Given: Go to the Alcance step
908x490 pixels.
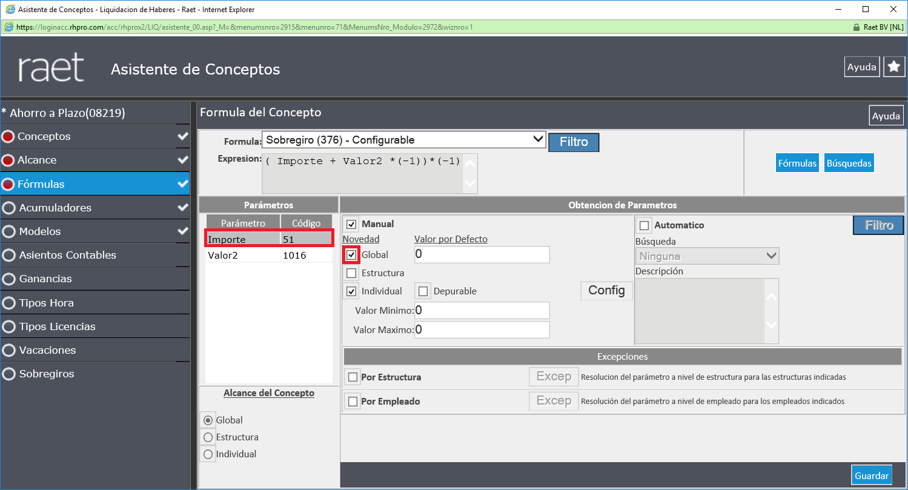Looking at the screenshot, I should [96, 160].
